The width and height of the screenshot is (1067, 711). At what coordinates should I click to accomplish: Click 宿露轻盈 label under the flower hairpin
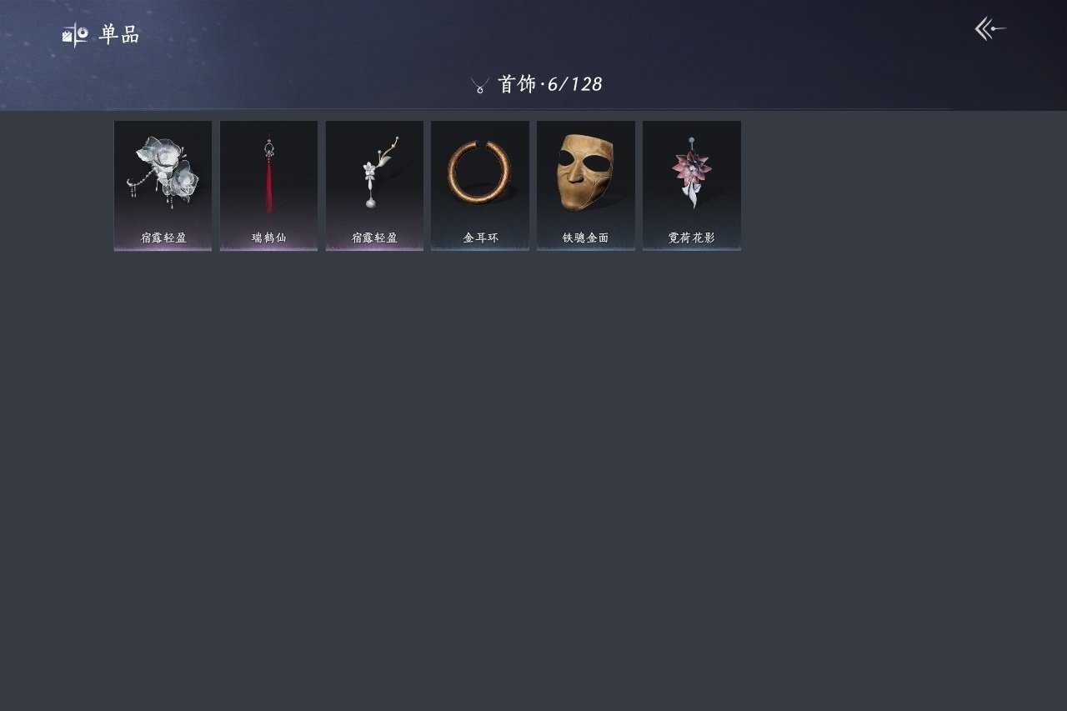[163, 238]
